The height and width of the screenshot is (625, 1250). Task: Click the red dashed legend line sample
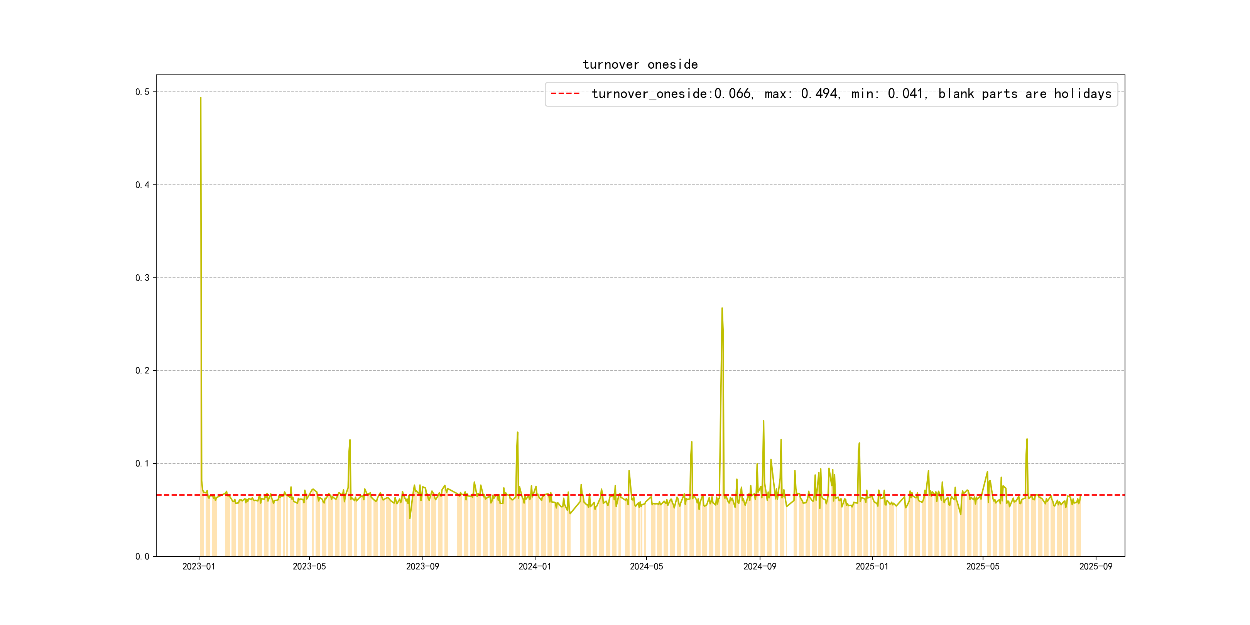click(x=565, y=94)
